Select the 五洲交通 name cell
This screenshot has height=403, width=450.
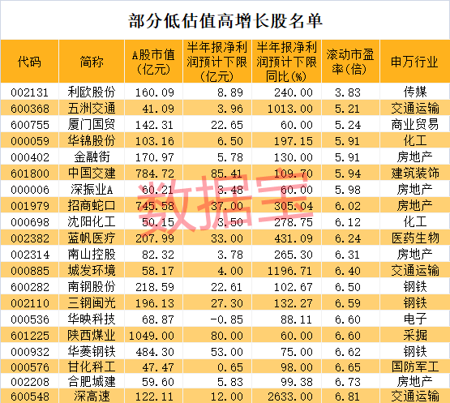point(92,109)
